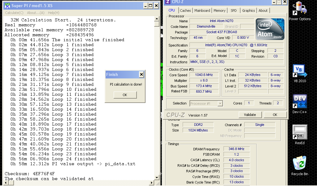Click the Cycle Time (tRAS) value 10 clocks
The height and width of the screenshot is (186, 317).
(237, 177)
